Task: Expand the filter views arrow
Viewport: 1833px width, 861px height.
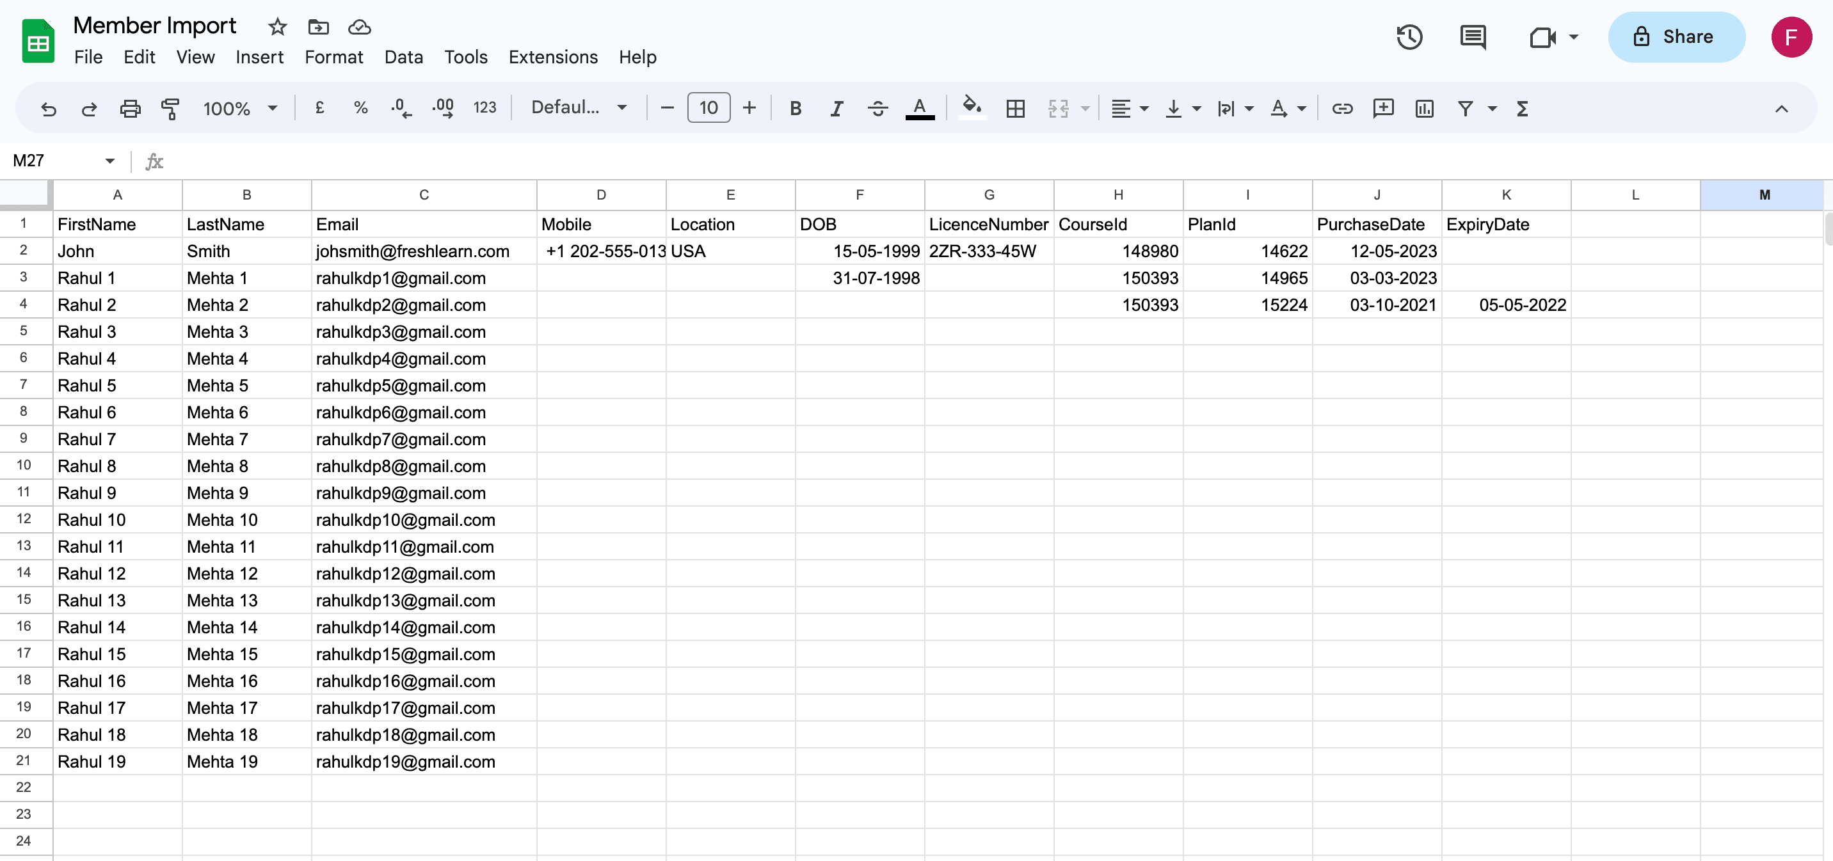Action: [1492, 108]
